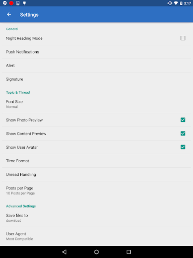
Task: Tap the battery icon in status bar
Action: [181, 3]
